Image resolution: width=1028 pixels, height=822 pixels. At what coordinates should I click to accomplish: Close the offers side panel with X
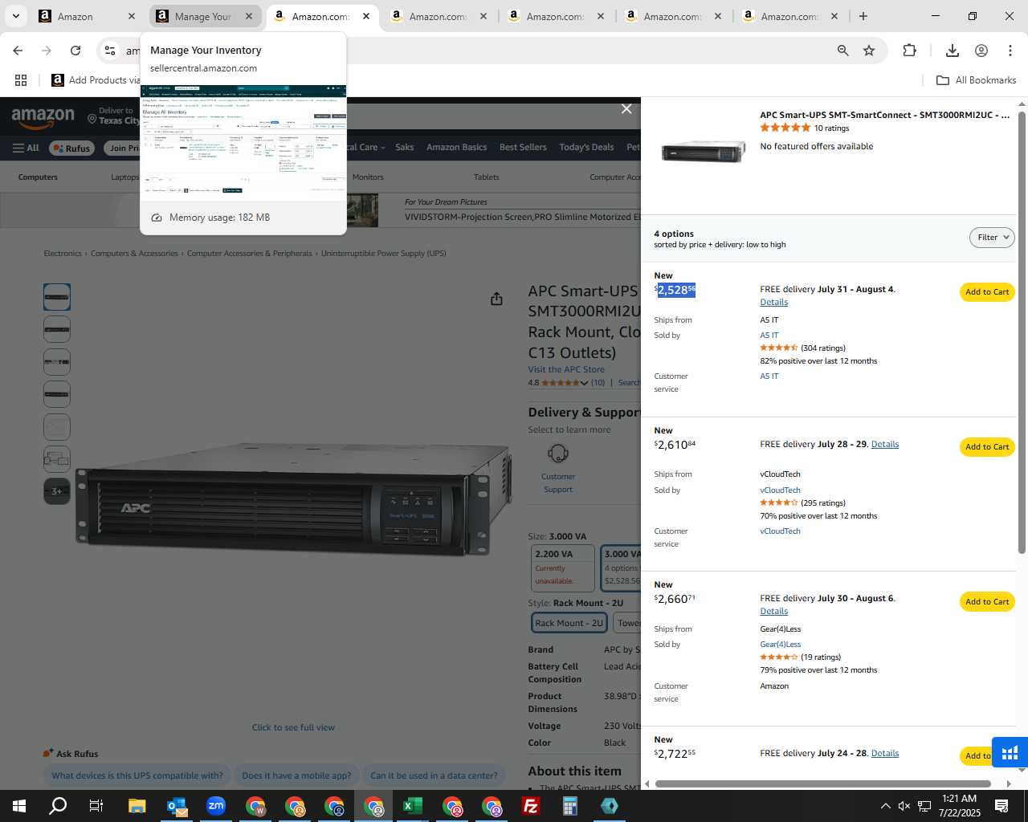[x=626, y=109]
